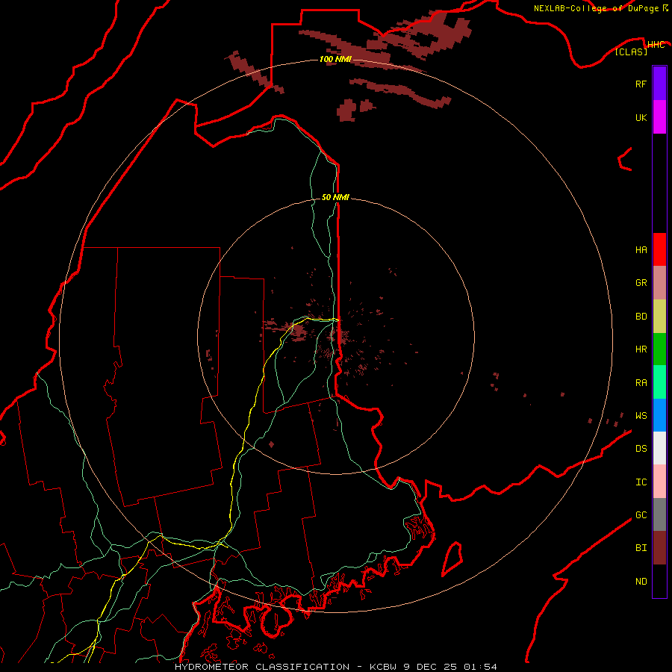Click the WS legend label
Screen dimensions: 672x672
(641, 415)
